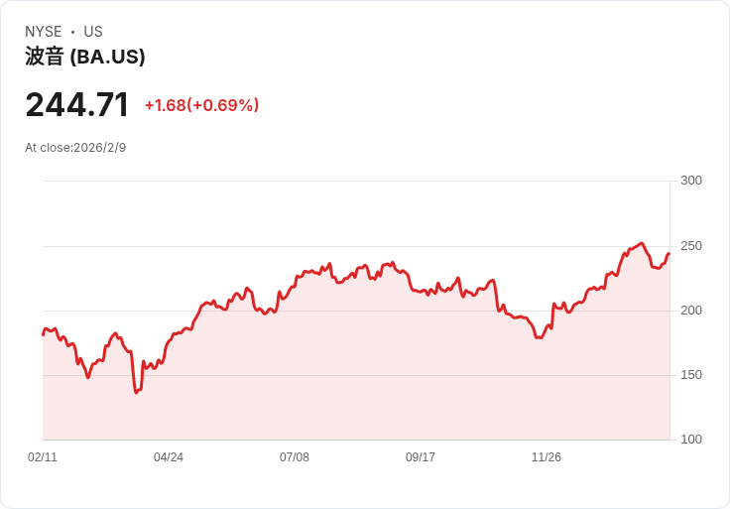This screenshot has height=509, width=730.
Task: Click the 250 y-axis label
Action: [x=691, y=246]
